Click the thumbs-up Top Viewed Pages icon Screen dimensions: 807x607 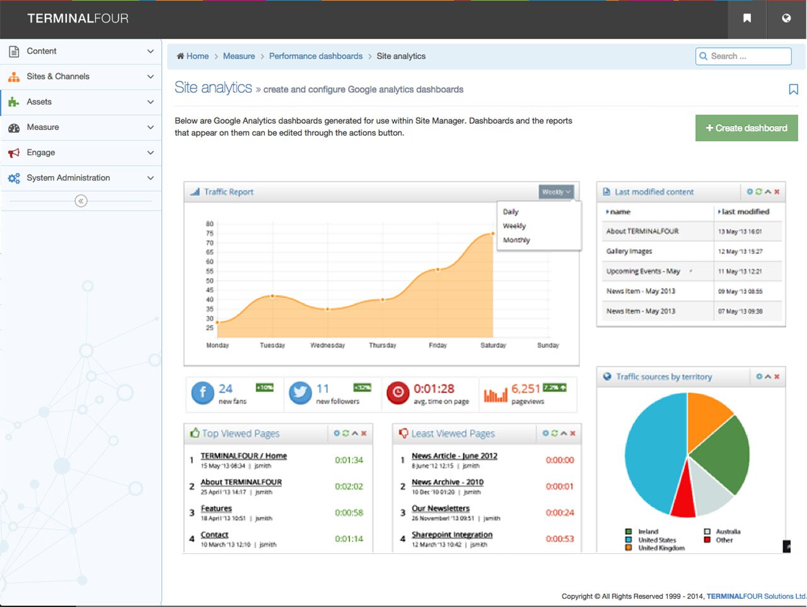(194, 433)
